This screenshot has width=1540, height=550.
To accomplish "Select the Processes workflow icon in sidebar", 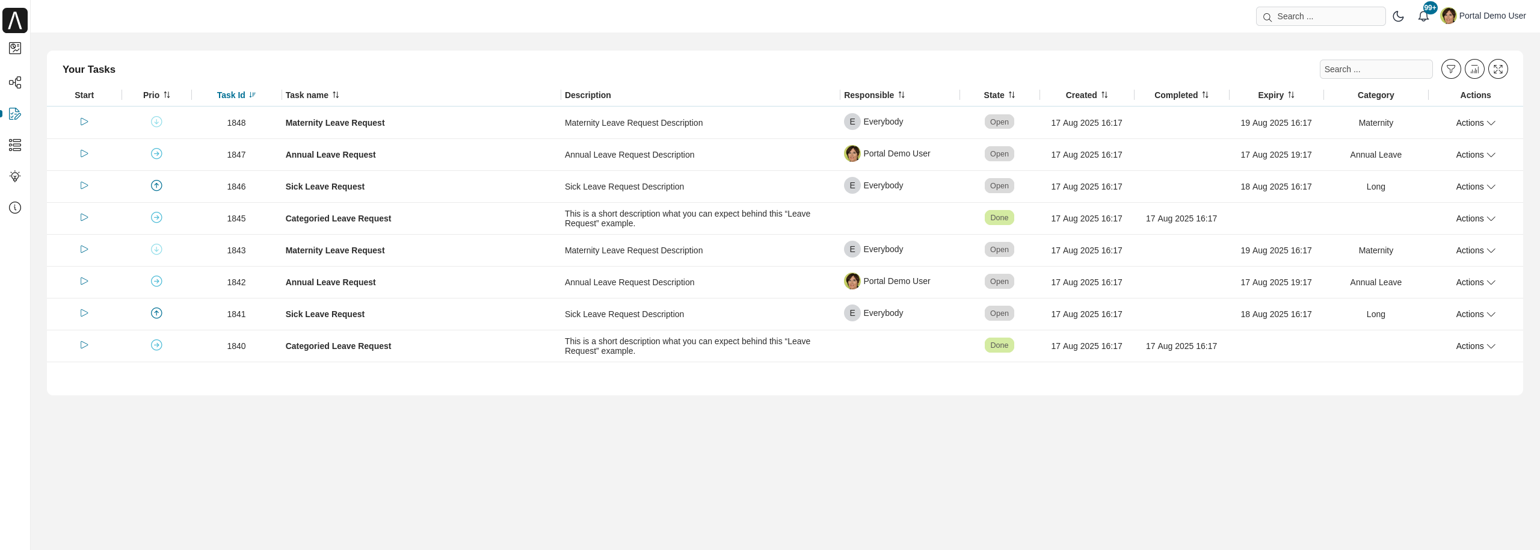I will tap(15, 82).
